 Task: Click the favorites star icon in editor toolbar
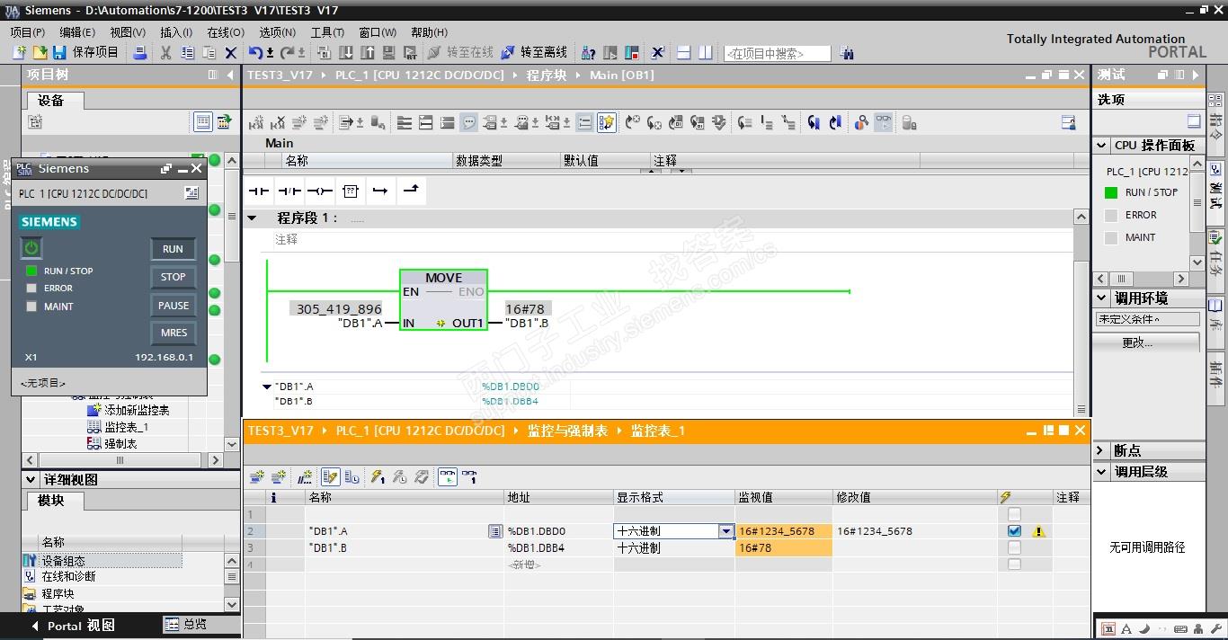pyautogui.click(x=607, y=122)
